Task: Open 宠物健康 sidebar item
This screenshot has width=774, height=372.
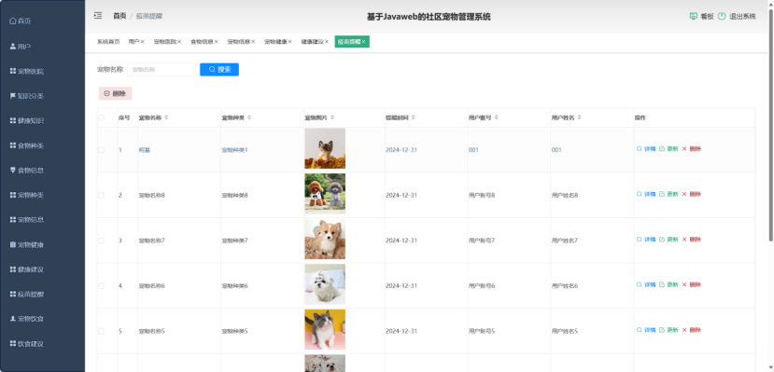Action: tap(27, 245)
